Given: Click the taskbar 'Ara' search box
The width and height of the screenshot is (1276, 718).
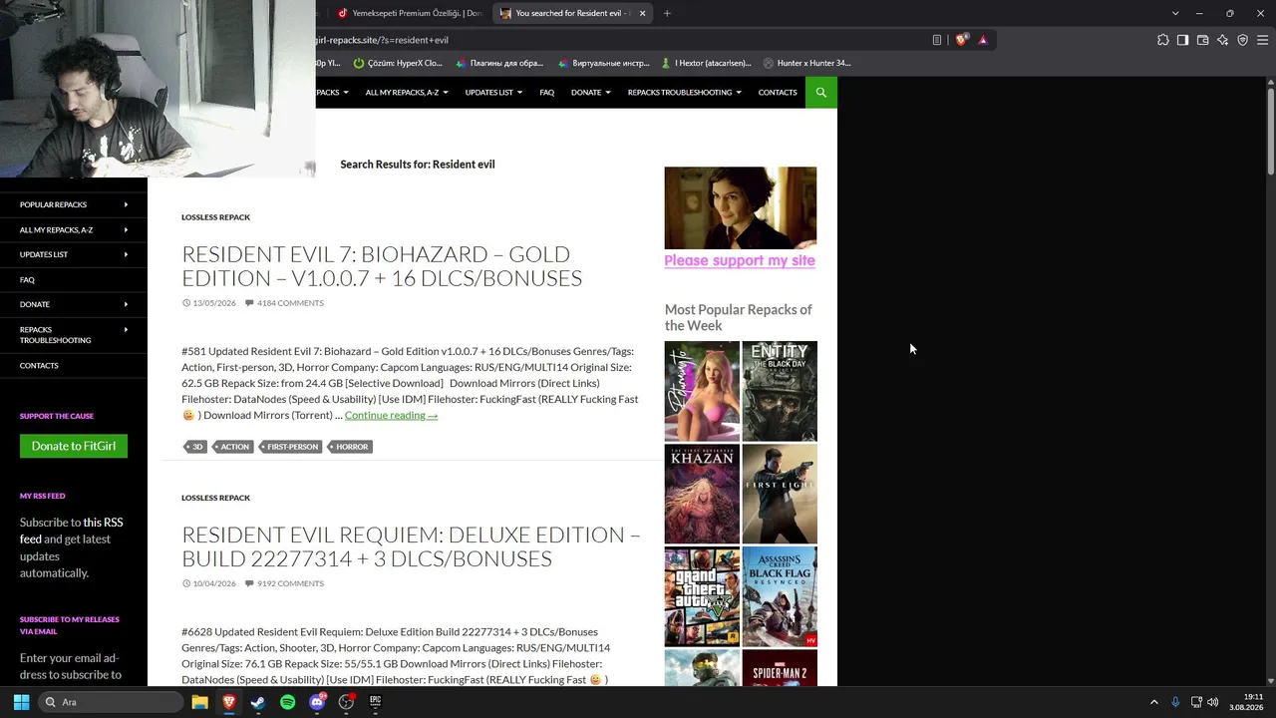Looking at the screenshot, I should coord(112,702).
